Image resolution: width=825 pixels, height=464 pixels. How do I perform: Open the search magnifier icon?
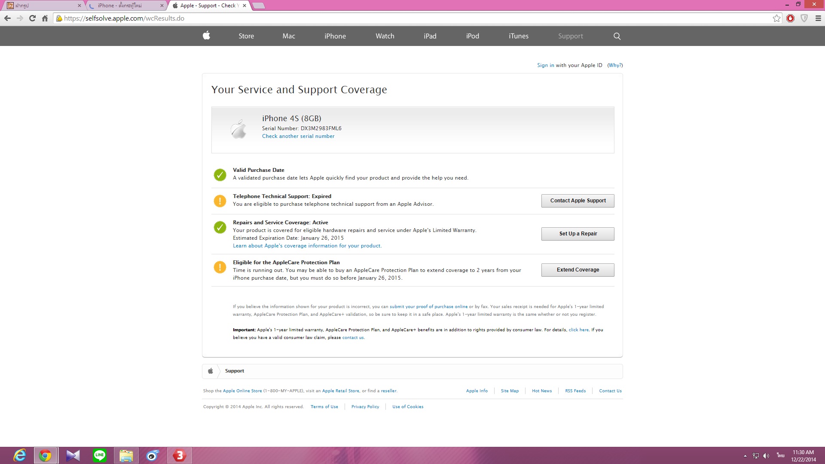617,36
